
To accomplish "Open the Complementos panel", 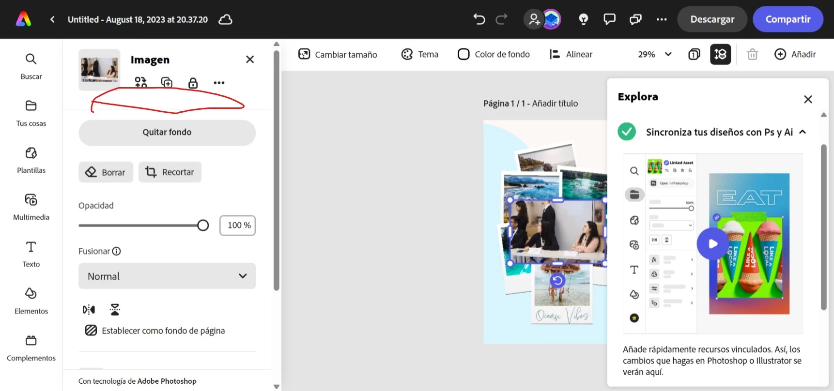I will pyautogui.click(x=31, y=348).
